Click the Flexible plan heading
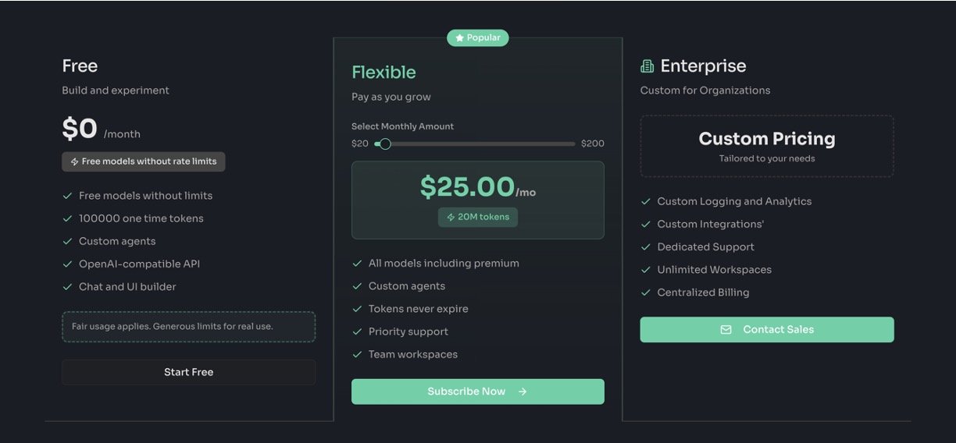The height and width of the screenshot is (443, 956). tap(383, 73)
